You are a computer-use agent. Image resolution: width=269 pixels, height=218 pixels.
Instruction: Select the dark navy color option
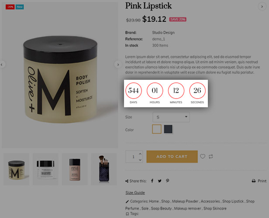pyautogui.click(x=168, y=129)
